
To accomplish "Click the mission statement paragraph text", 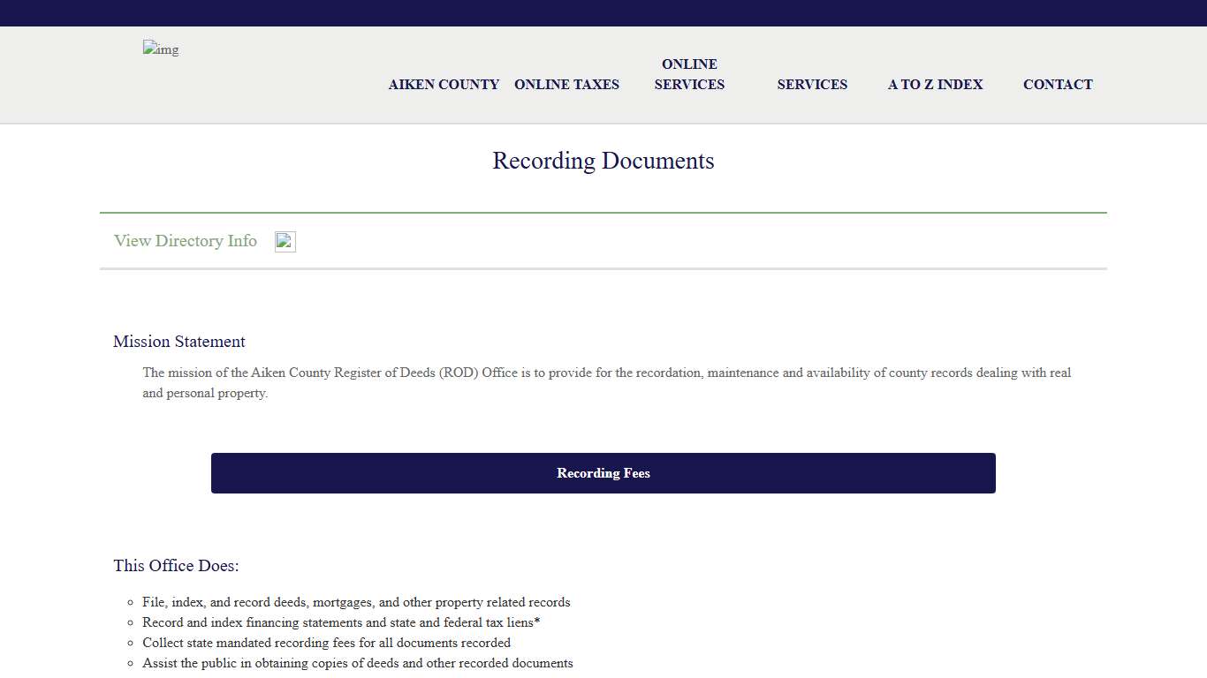I will [606, 382].
